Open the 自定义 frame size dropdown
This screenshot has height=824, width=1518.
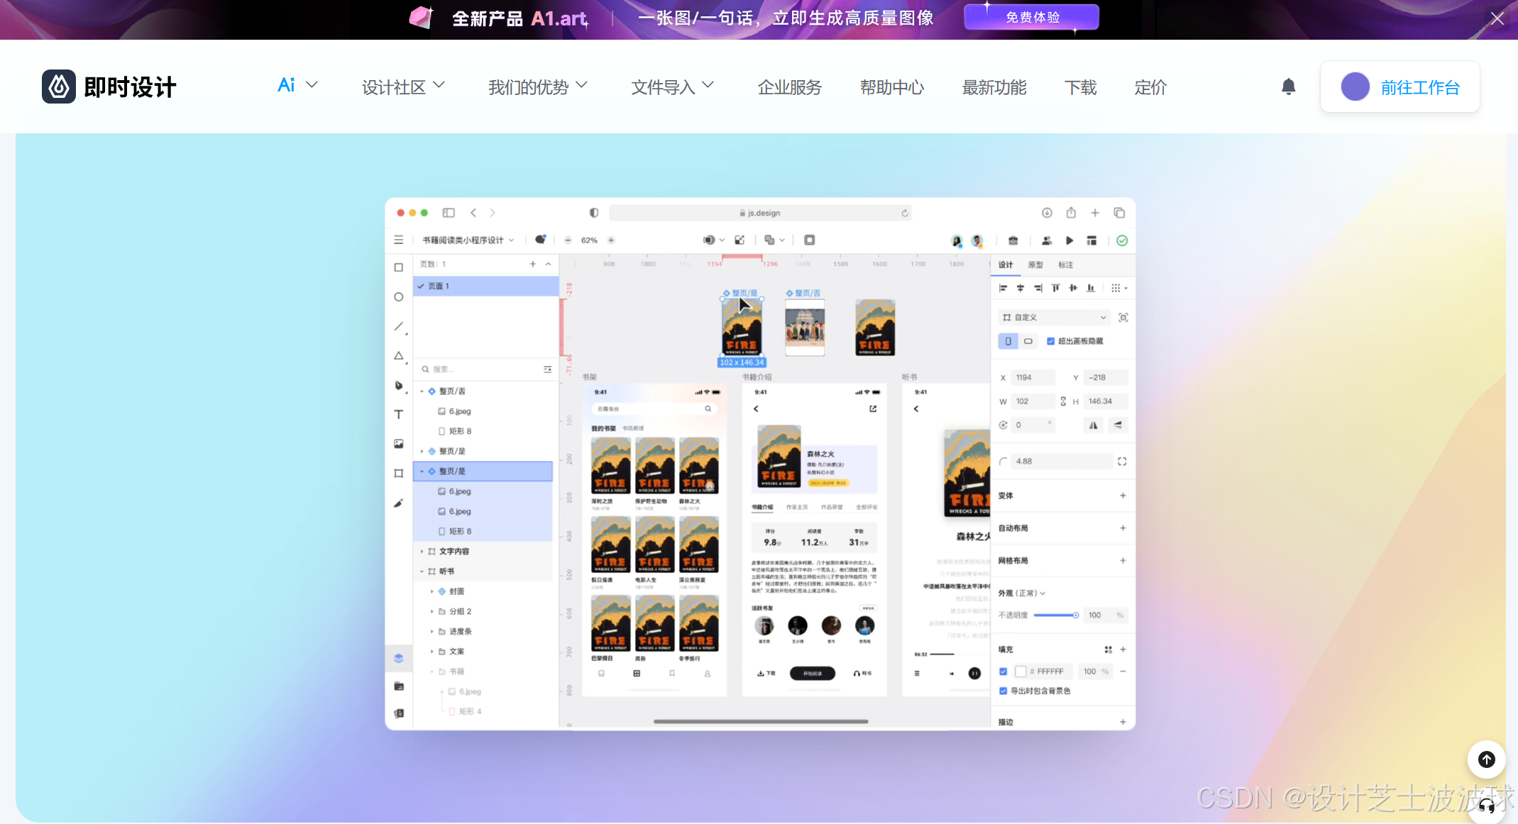(x=1054, y=318)
